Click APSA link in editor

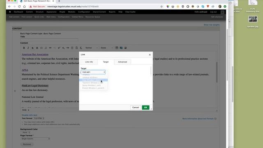click(25, 70)
